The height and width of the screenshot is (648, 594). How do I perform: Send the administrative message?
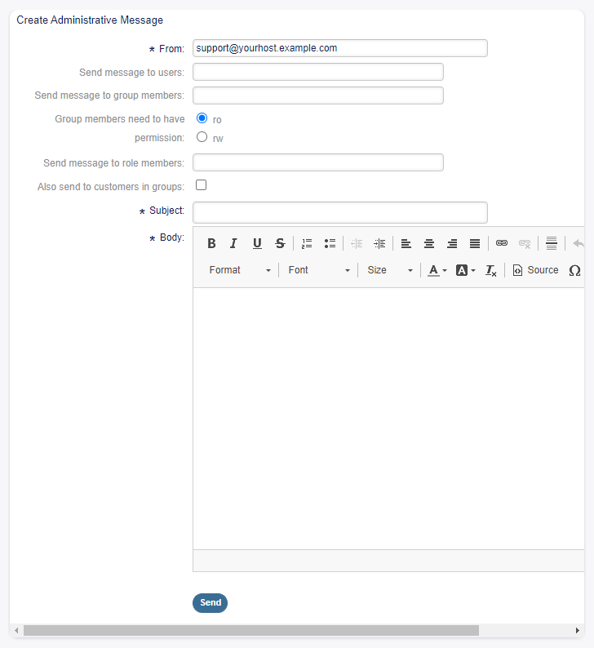pos(210,603)
